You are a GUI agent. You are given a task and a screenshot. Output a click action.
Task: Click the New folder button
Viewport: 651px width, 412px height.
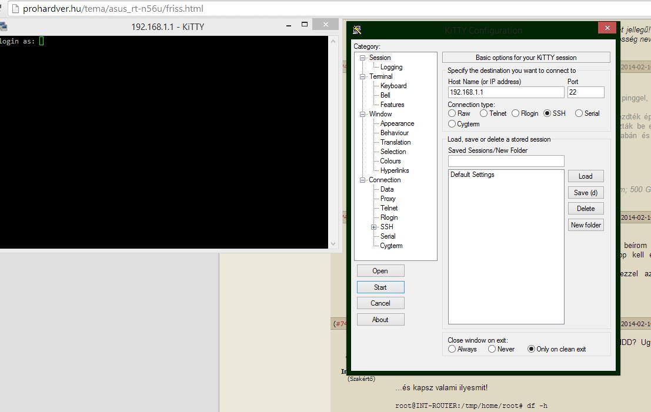point(585,225)
